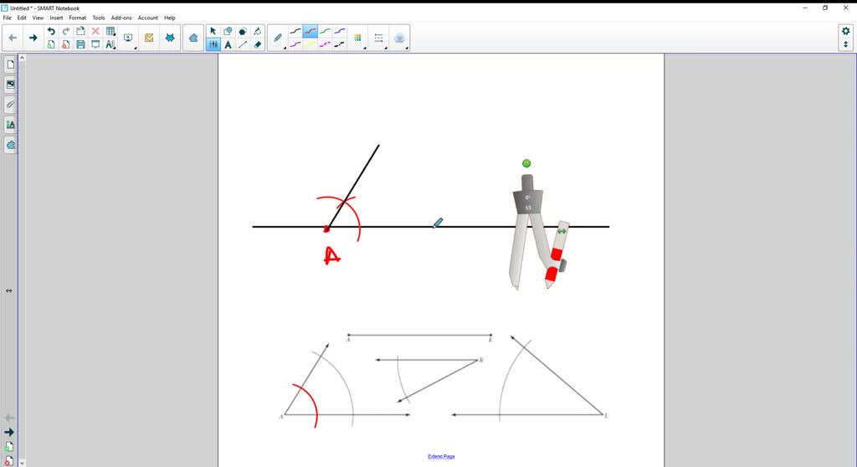This screenshot has width=857, height=467.
Task: Select the Line tool
Action: [242, 44]
